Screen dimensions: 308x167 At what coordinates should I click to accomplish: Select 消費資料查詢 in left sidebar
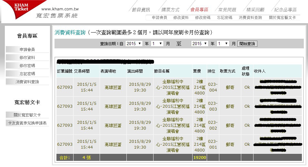click(27, 82)
